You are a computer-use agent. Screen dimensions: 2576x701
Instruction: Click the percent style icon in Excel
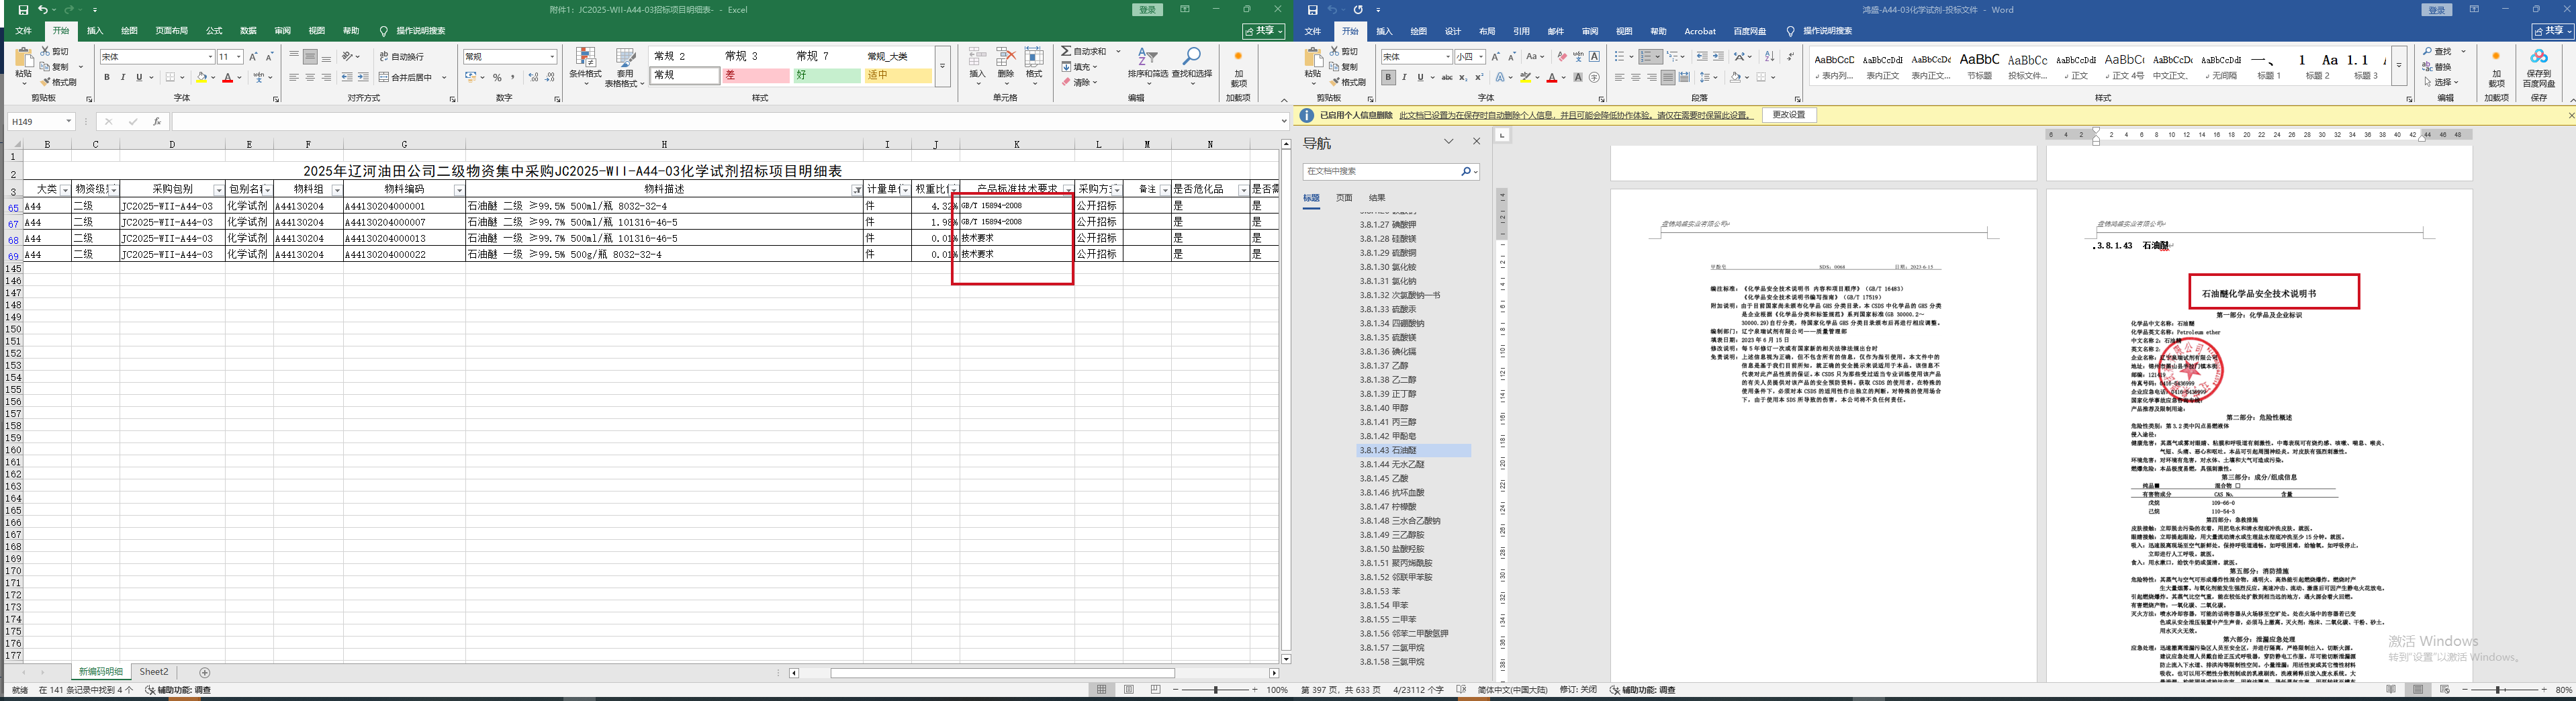[x=497, y=77]
